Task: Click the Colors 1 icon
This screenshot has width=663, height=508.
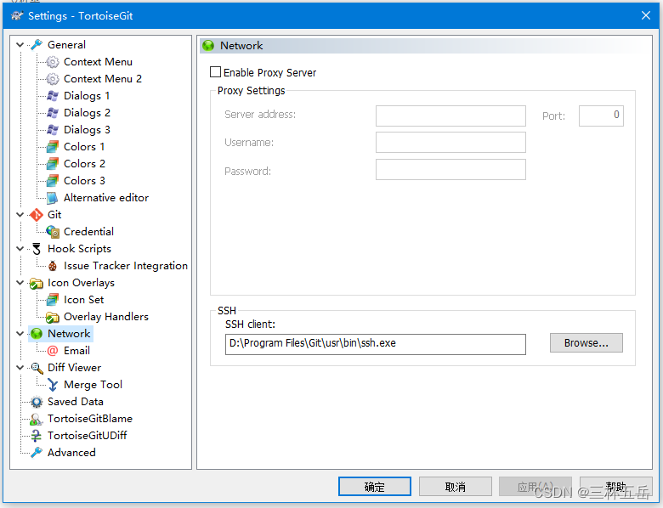Action: click(53, 147)
